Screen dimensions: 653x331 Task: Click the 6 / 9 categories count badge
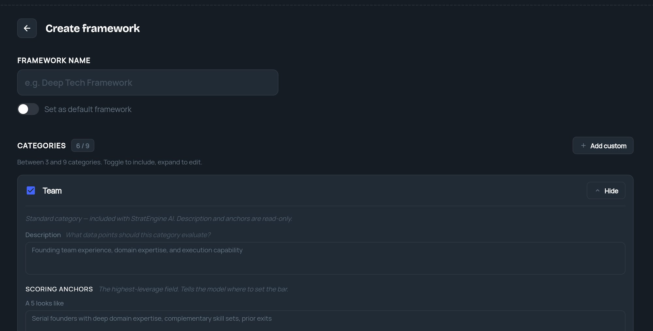coord(83,146)
